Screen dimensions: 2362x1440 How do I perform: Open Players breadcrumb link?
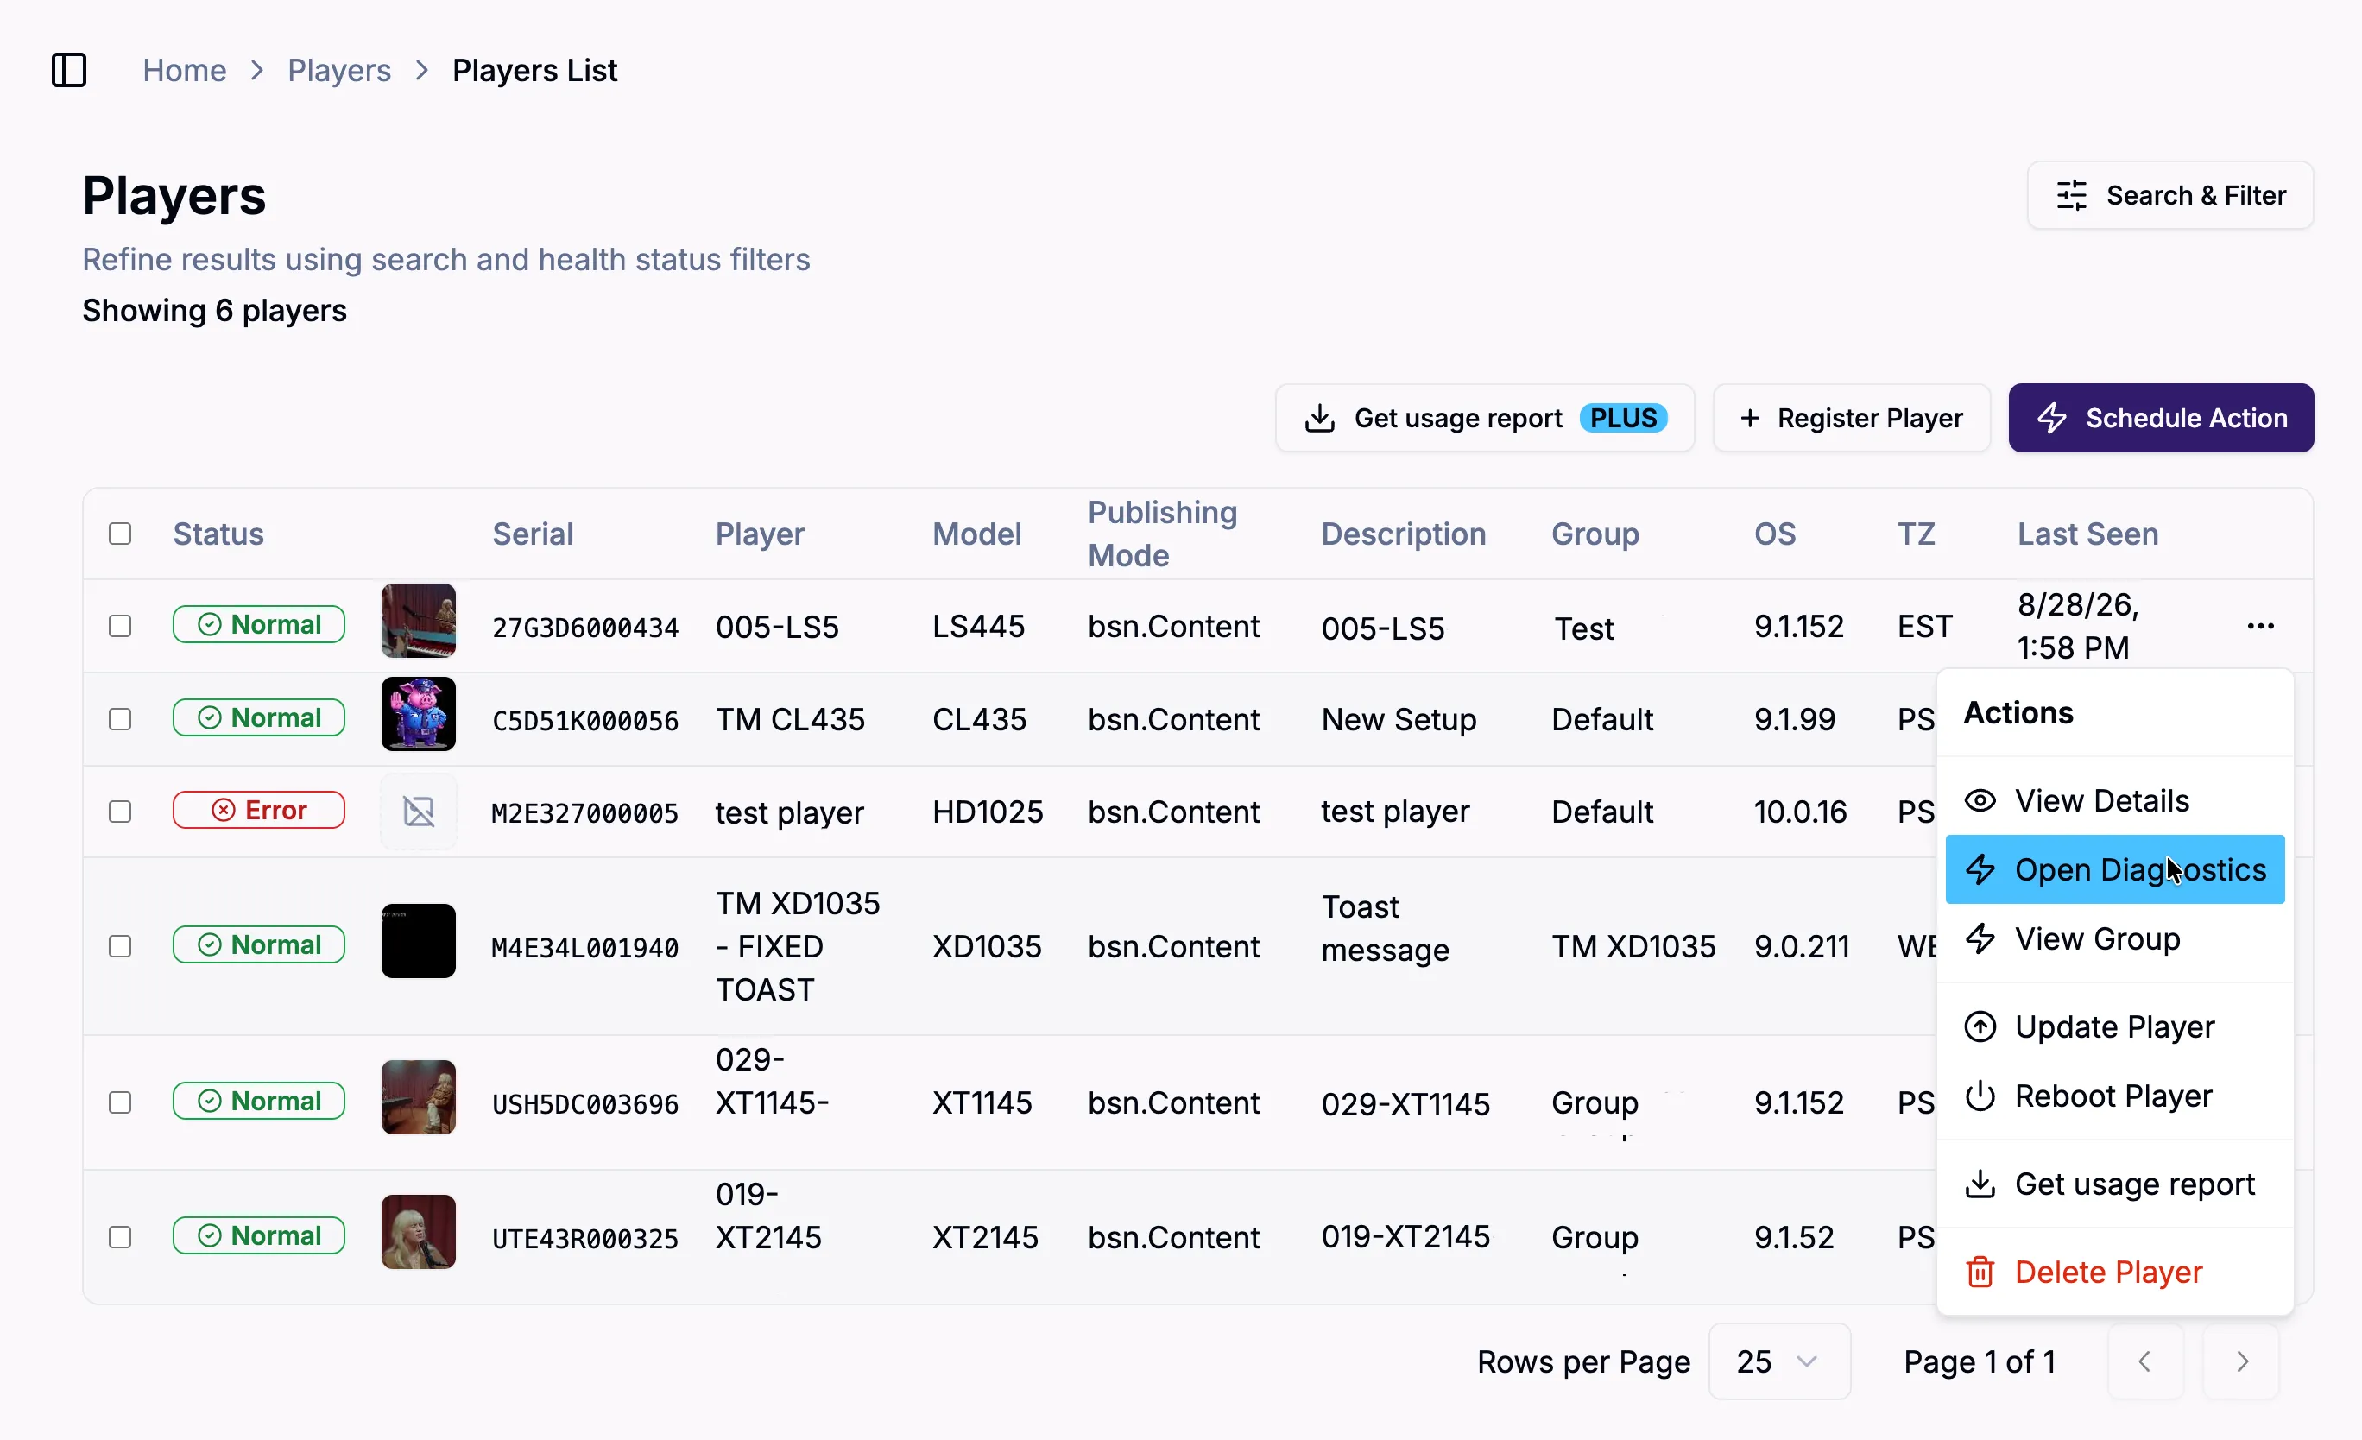tap(339, 70)
